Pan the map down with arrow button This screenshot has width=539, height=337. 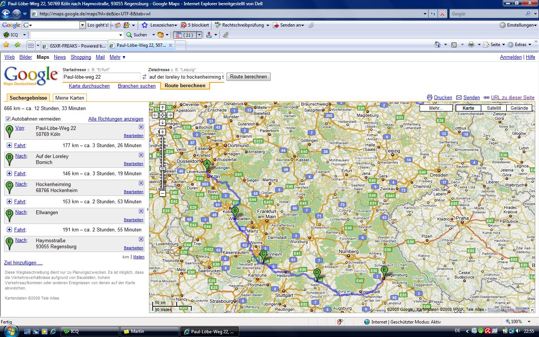(x=162, y=122)
